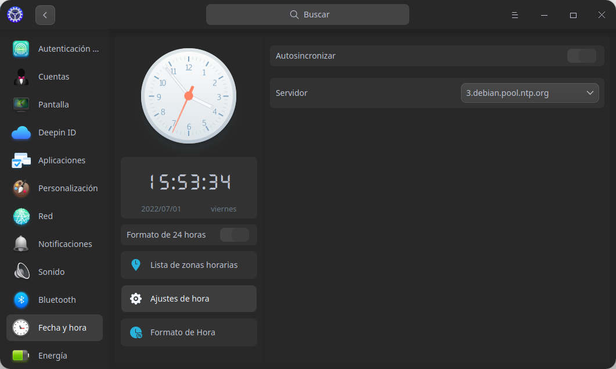Select Ajustes de hora entry
The image size is (616, 369).
pyautogui.click(x=189, y=299)
